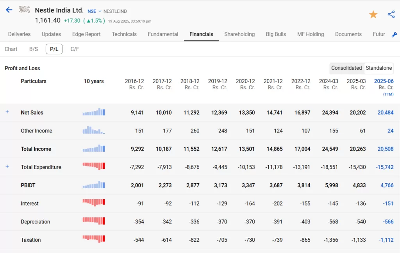Click the Nestle company logo

click(x=25, y=10)
